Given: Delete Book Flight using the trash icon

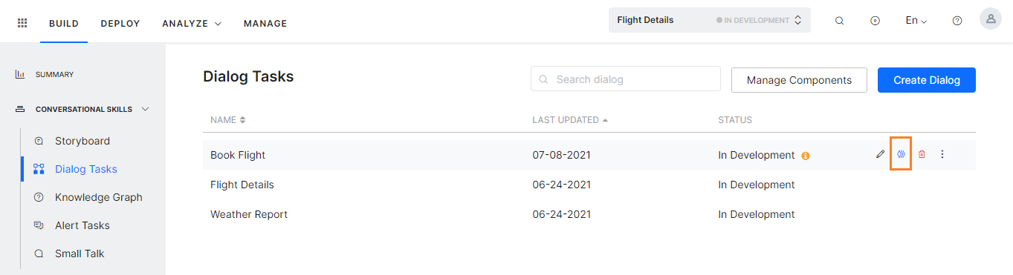Looking at the screenshot, I should pyautogui.click(x=922, y=155).
